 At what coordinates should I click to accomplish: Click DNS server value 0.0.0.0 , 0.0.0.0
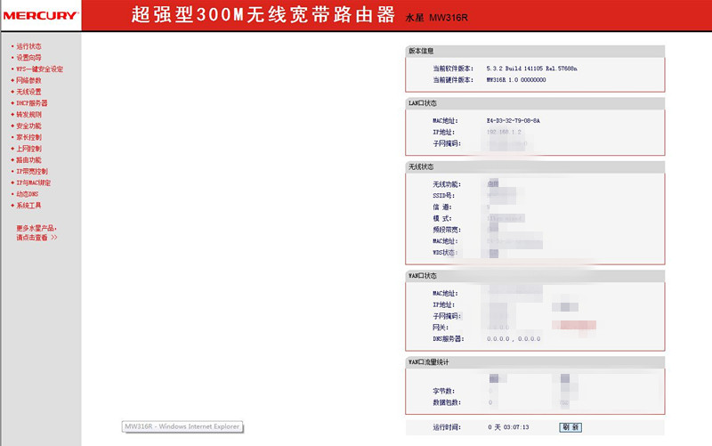pos(514,339)
